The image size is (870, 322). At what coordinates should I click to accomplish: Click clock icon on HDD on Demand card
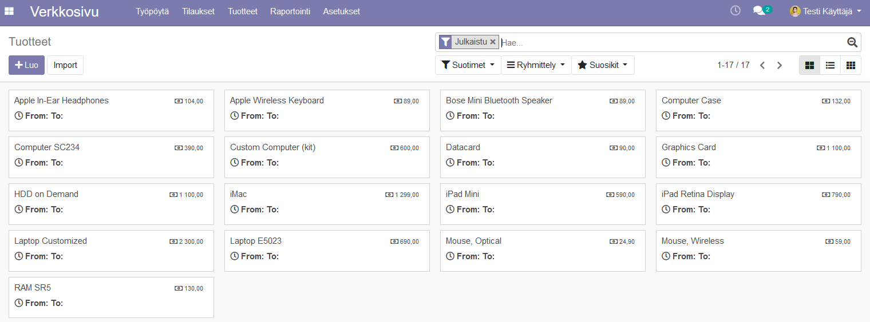[18, 210]
